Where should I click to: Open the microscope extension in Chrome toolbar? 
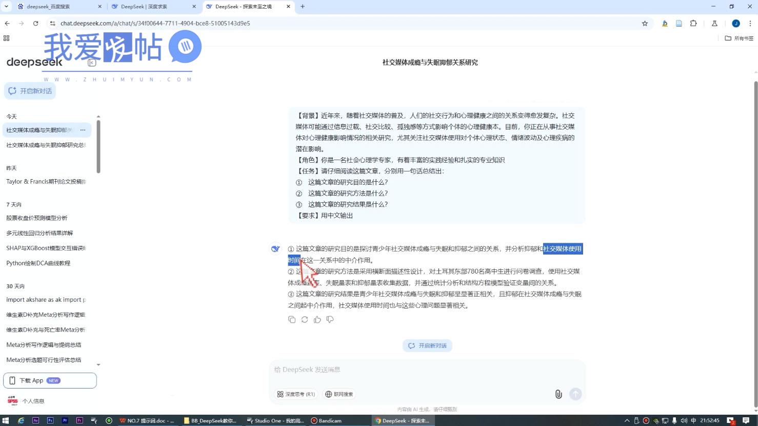pos(665,23)
